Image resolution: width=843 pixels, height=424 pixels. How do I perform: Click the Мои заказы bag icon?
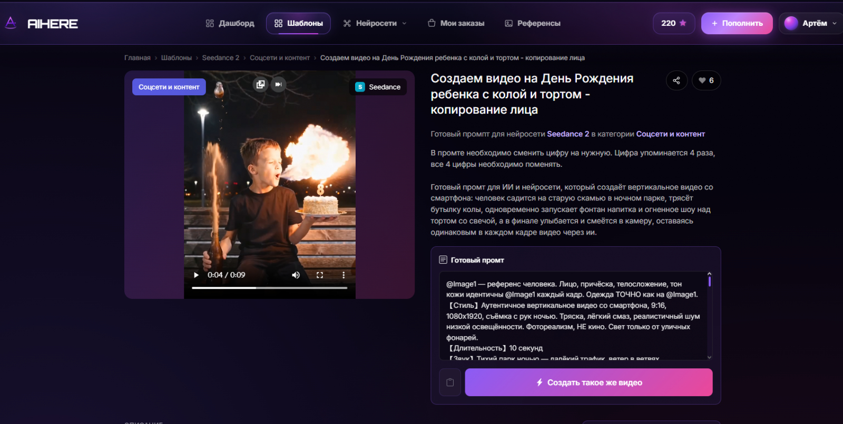432,23
